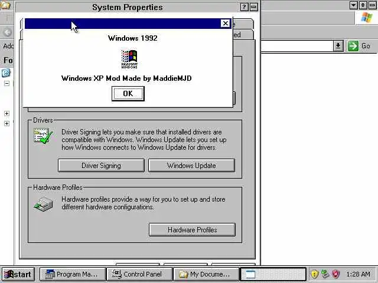Switch to My Documents taskbar button
Image resolution: width=378 pixels, height=283 pixels.
click(206, 274)
